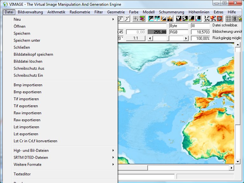Click the toolbar icon with the letter E
The height and width of the screenshot is (183, 244).
click(198, 18)
